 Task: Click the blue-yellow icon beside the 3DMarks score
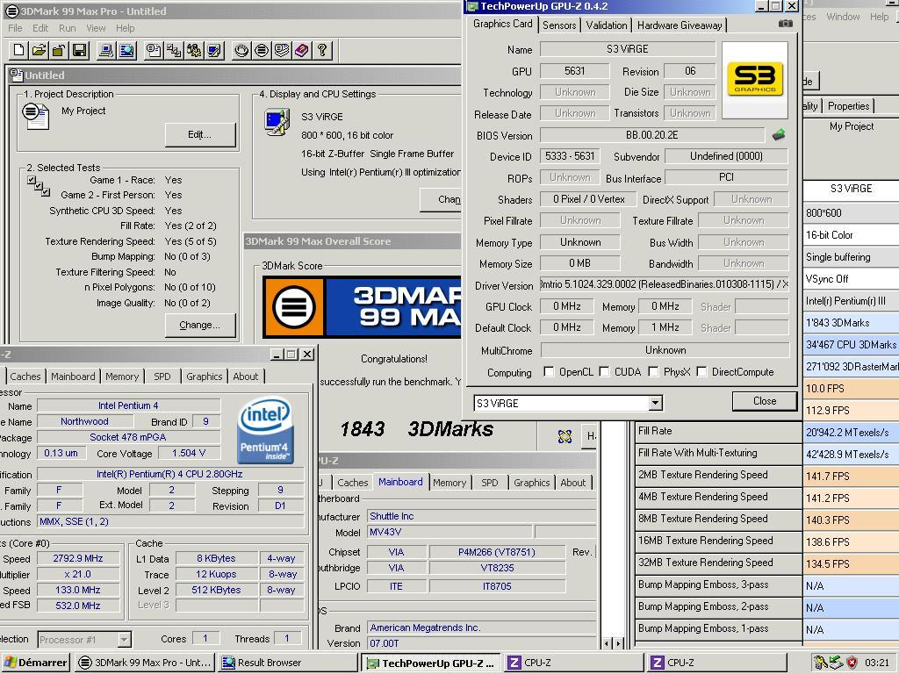565,436
